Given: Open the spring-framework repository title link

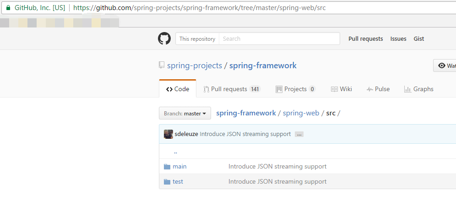Looking at the screenshot, I should 263,65.
